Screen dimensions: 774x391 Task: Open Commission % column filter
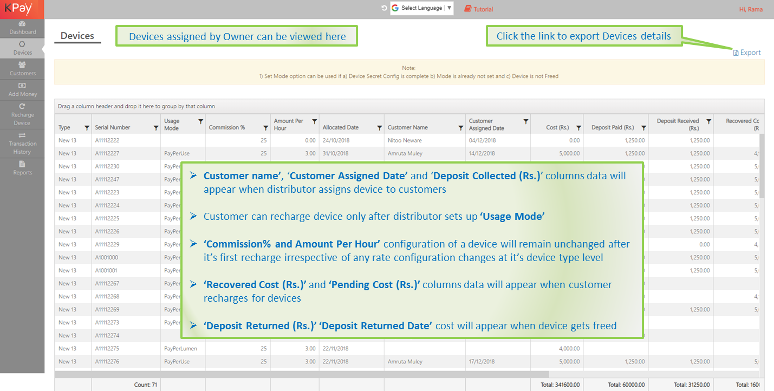(265, 128)
